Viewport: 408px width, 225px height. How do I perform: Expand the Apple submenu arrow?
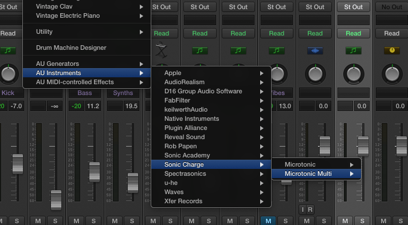click(261, 73)
